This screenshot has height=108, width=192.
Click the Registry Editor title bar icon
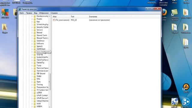pos(20,9)
